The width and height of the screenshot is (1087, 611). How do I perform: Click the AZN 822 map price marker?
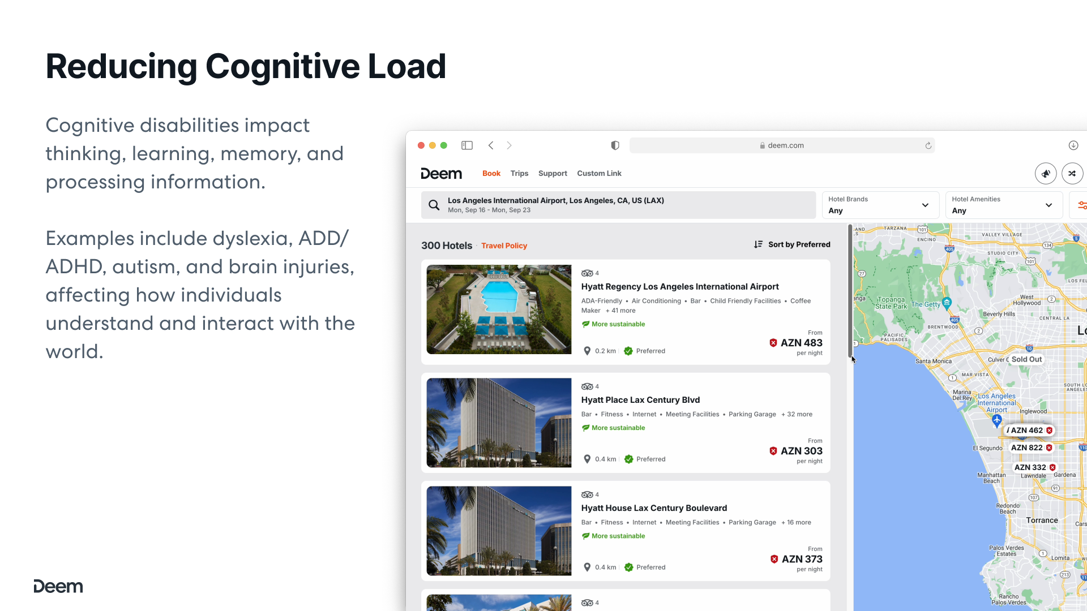(1032, 448)
